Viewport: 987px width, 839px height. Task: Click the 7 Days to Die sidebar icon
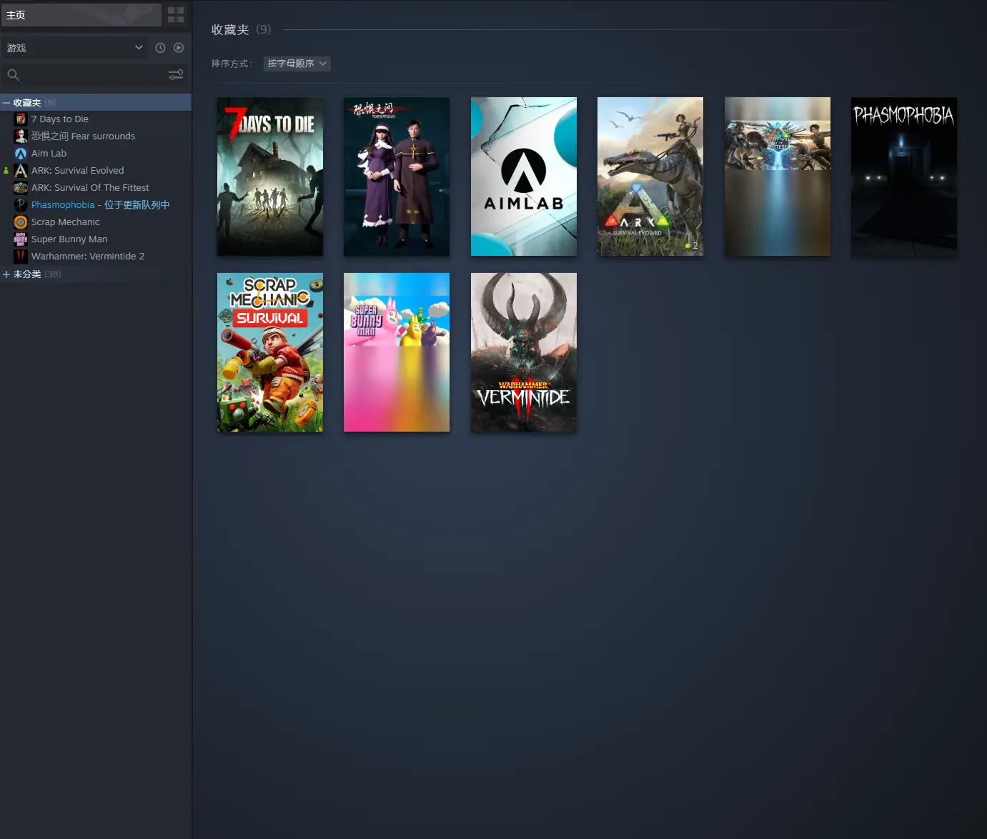(21, 119)
